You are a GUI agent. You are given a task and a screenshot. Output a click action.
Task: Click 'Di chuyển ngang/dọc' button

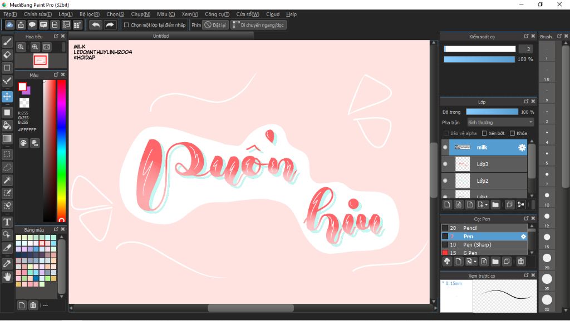(x=258, y=24)
